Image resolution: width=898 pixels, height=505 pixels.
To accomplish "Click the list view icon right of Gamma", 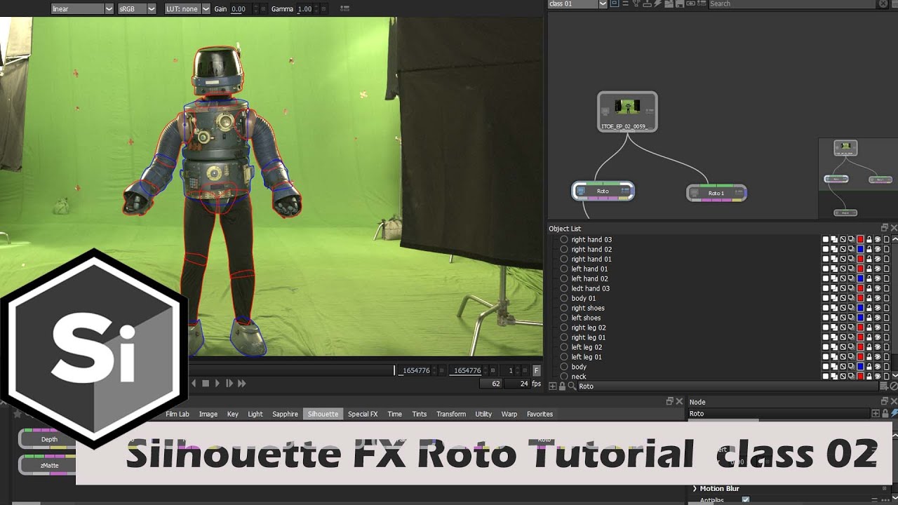I will (x=344, y=9).
